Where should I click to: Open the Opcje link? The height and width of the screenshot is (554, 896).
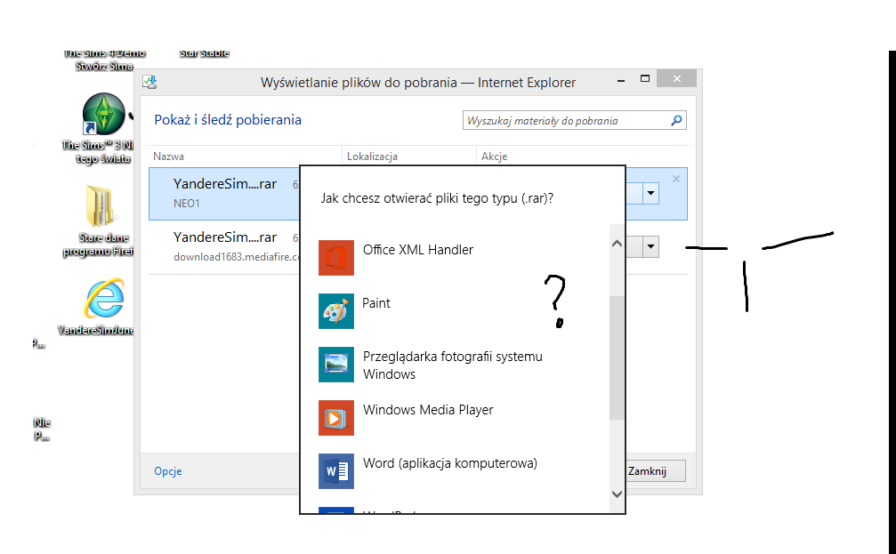pos(168,471)
